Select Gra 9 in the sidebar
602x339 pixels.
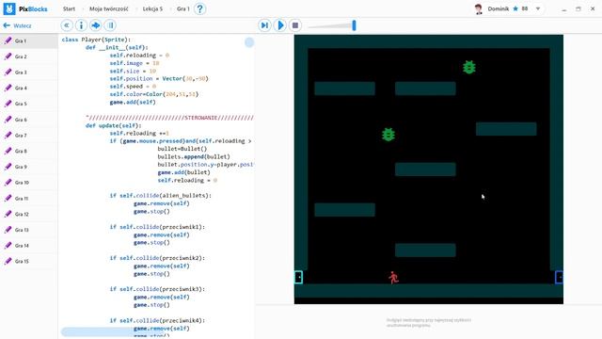click(x=29, y=167)
